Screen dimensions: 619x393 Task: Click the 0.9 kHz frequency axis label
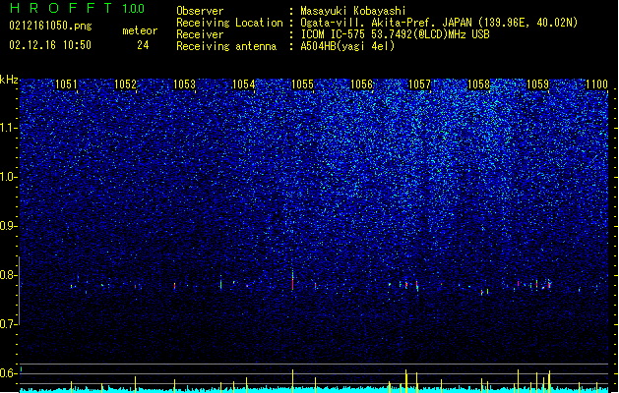coord(8,226)
